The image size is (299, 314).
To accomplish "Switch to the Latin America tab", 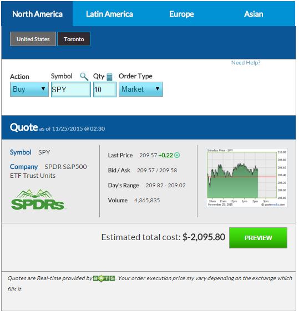I will point(109,14).
